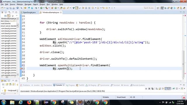Open the Run configurations dropdown arrow
Viewport: 187px width, 105px height.
[44, 8]
